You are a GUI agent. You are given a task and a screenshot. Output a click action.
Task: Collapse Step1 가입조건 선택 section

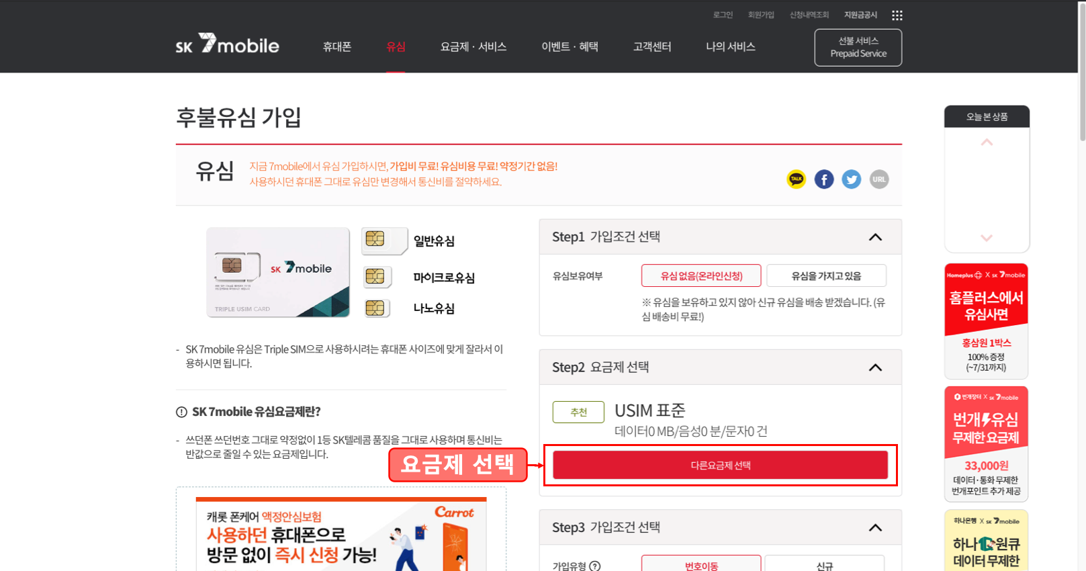click(875, 237)
